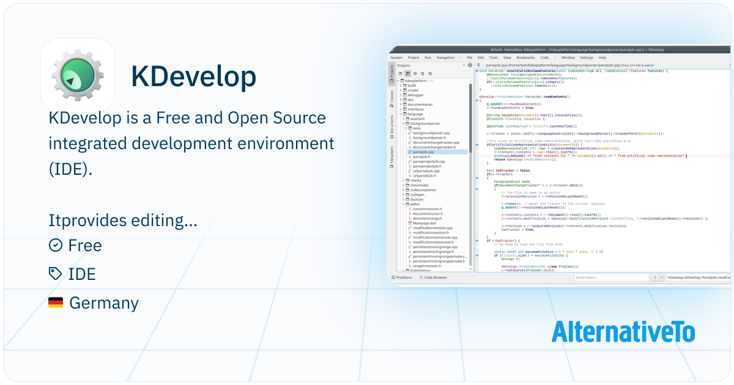Collapse the editor folder

[x=404, y=204]
